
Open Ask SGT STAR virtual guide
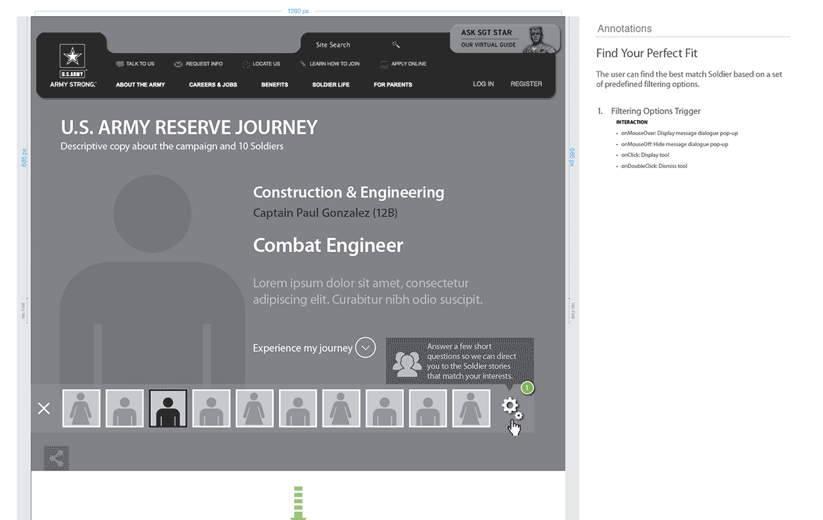click(504, 38)
